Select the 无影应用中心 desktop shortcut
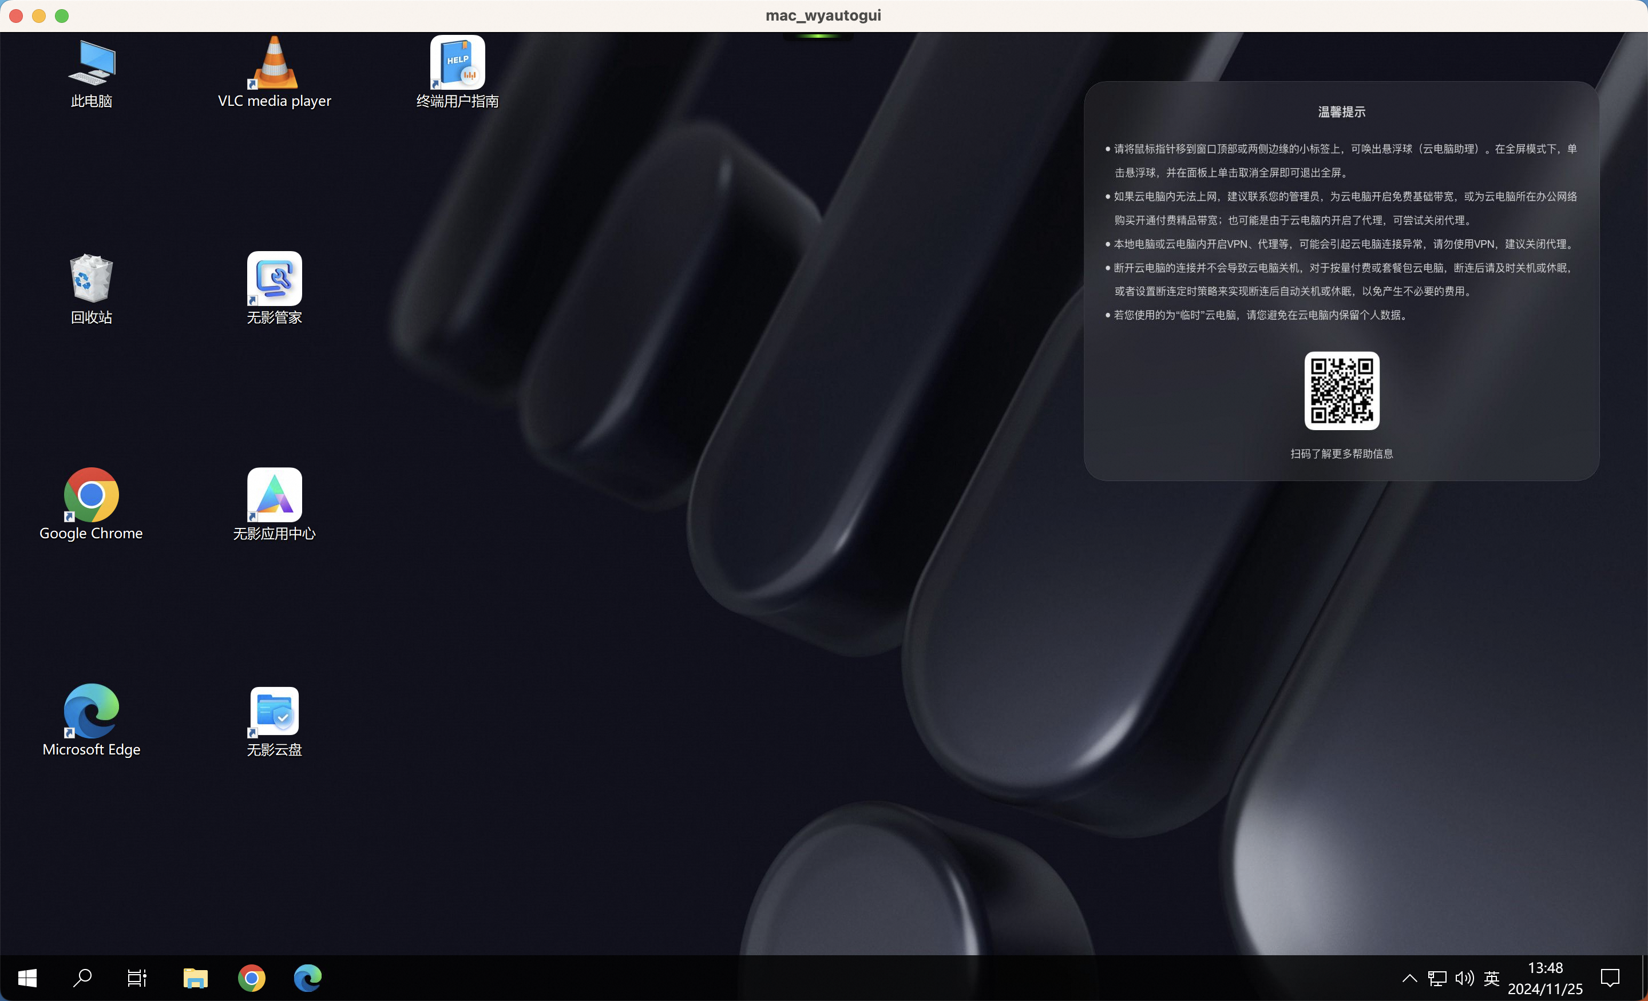 (x=274, y=505)
